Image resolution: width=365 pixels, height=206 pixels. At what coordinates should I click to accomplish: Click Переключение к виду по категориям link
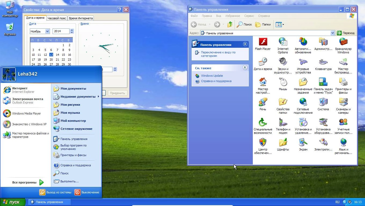point(218,54)
